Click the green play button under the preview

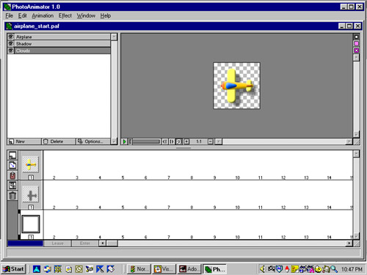(124, 142)
